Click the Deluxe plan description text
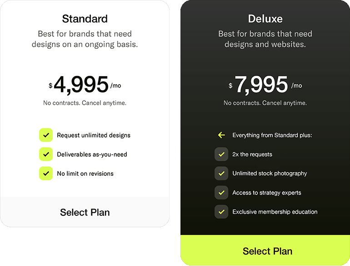The width and height of the screenshot is (350, 266). coord(265,39)
